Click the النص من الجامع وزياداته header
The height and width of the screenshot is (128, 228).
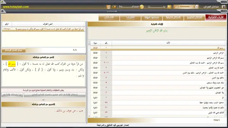(x=43, y=57)
